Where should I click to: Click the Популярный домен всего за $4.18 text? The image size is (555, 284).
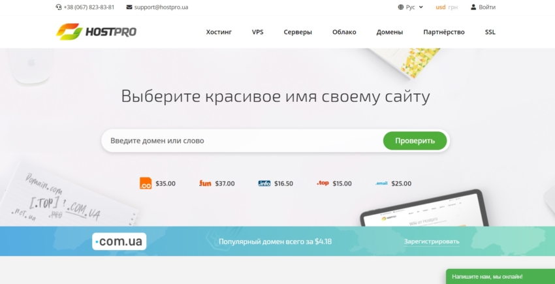tap(275, 242)
